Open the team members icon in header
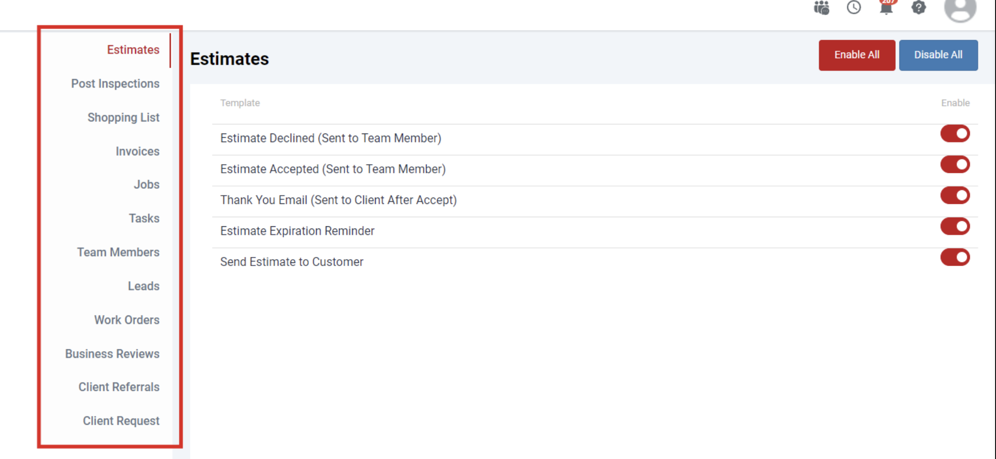Image resolution: width=996 pixels, height=459 pixels. [822, 7]
